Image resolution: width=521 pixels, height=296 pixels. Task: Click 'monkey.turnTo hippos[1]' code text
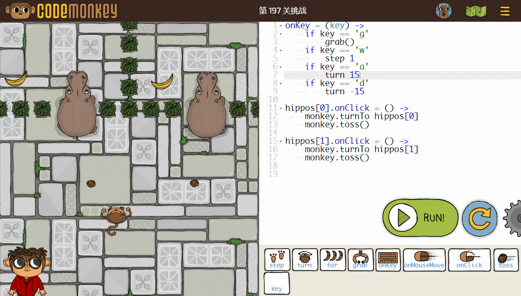point(362,149)
